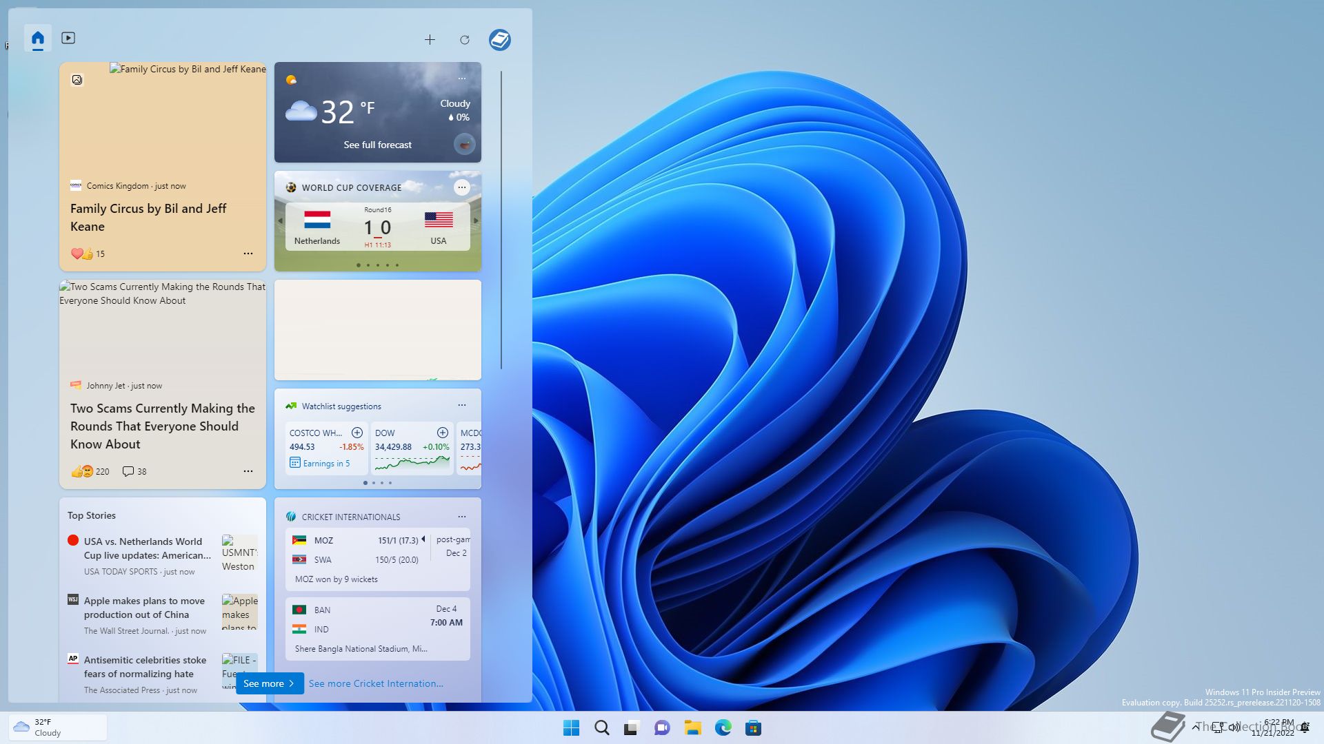The height and width of the screenshot is (744, 1324).
Task: Click Two Scams reaction emojis
Action: pyautogui.click(x=82, y=471)
